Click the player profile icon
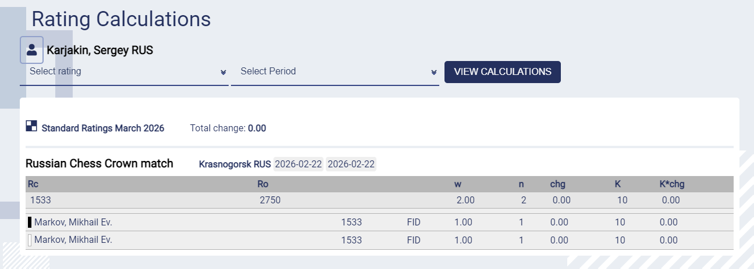The image size is (754, 269). coord(31,50)
